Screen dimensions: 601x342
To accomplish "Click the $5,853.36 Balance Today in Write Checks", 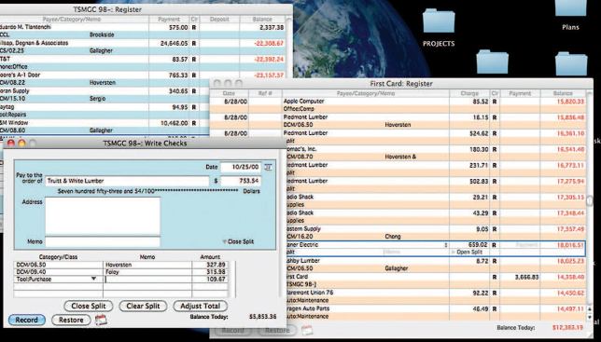I will (x=262, y=317).
